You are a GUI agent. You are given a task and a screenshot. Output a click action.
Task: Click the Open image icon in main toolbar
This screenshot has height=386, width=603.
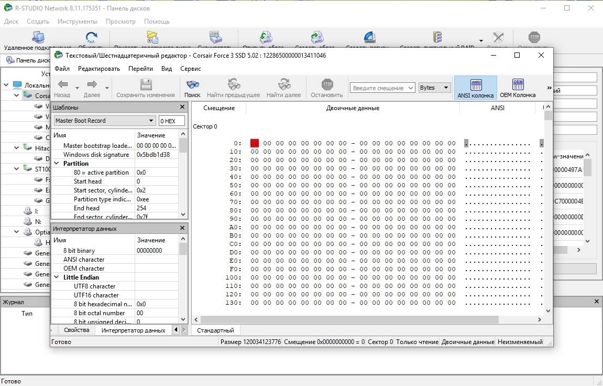point(266,37)
